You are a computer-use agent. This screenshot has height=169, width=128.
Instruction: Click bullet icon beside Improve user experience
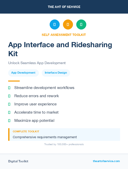[9, 104]
